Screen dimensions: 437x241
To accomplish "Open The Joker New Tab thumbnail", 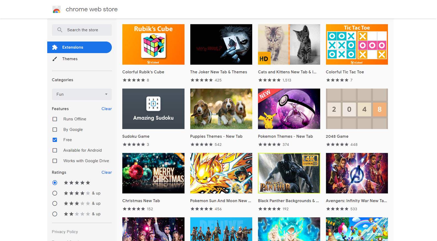I will point(221,44).
